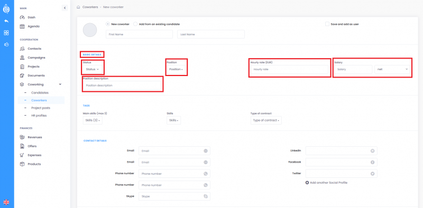Image resolution: width=423 pixels, height=208 pixels.
Task: Select the New coworker radio button
Action: 108,24
